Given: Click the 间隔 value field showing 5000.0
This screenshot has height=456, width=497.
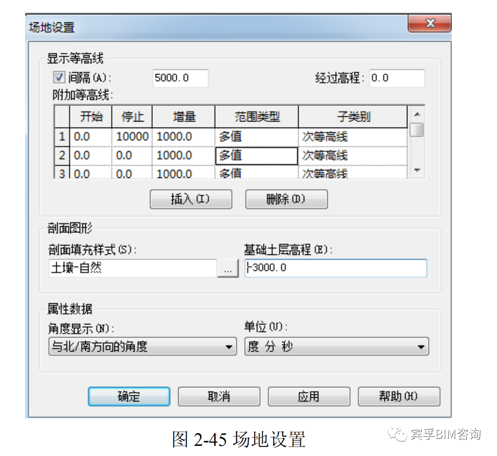Looking at the screenshot, I should pyautogui.click(x=180, y=78).
